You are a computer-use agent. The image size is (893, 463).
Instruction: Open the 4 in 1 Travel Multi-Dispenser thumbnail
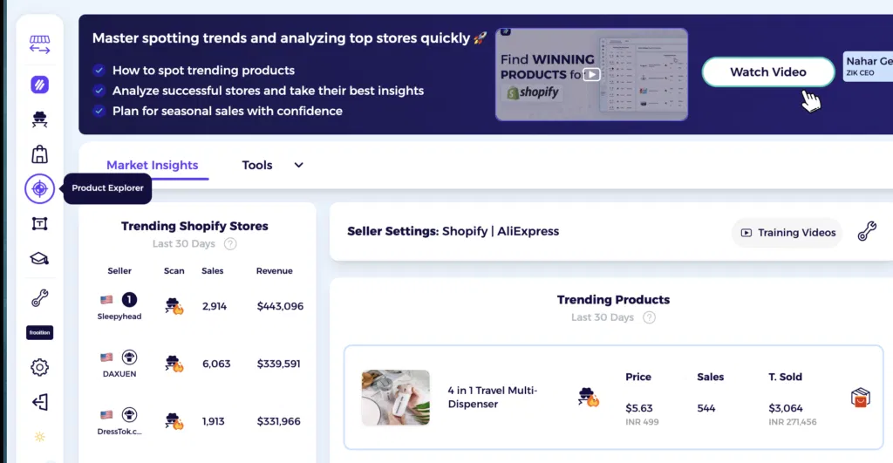tap(395, 398)
